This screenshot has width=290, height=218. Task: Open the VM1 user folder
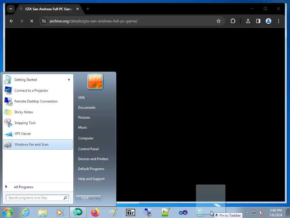coord(81,98)
